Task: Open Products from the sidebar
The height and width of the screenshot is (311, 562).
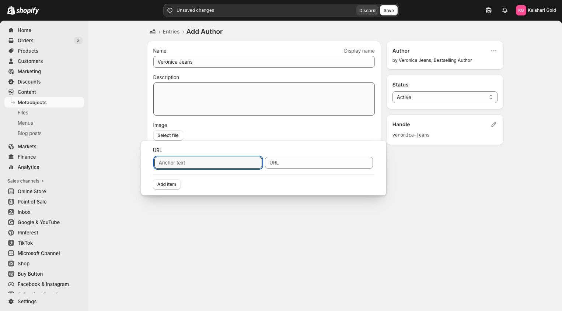Action: pos(28,51)
